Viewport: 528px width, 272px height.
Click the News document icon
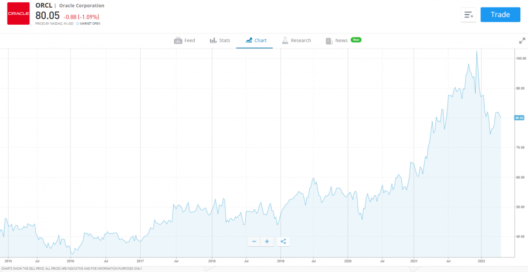[329, 40]
